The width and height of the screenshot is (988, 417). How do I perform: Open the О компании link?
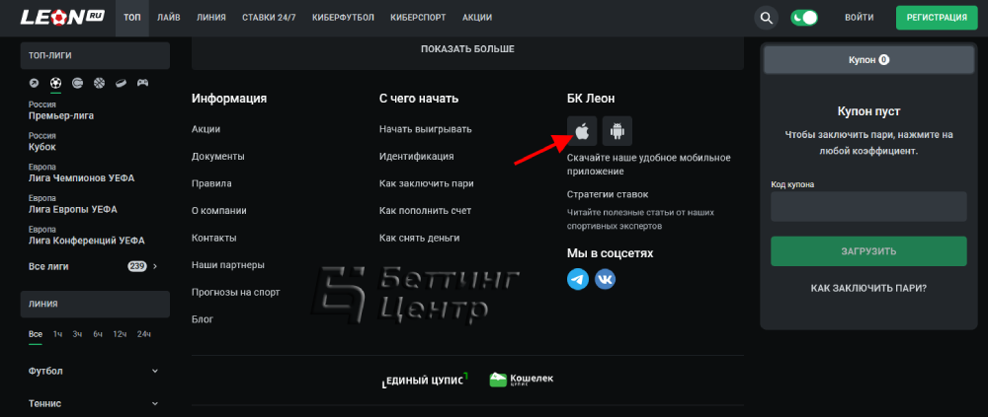pyautogui.click(x=219, y=211)
